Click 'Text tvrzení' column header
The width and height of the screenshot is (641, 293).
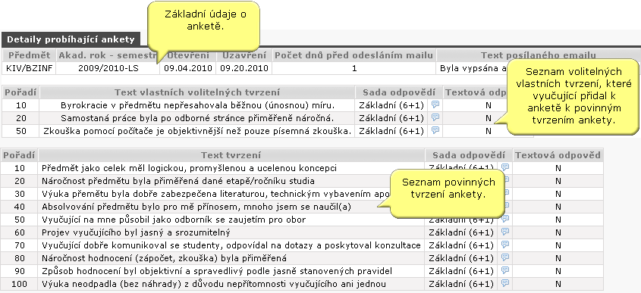(231, 155)
